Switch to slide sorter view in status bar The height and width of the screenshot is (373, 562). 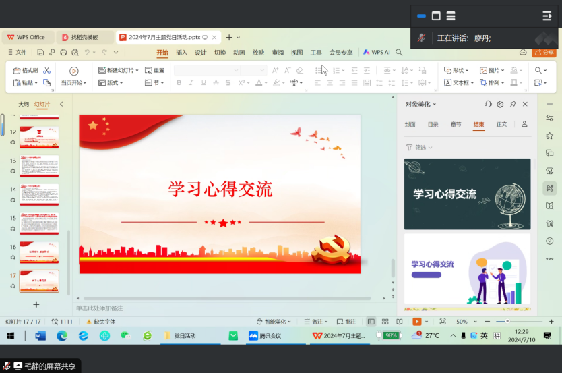point(385,322)
